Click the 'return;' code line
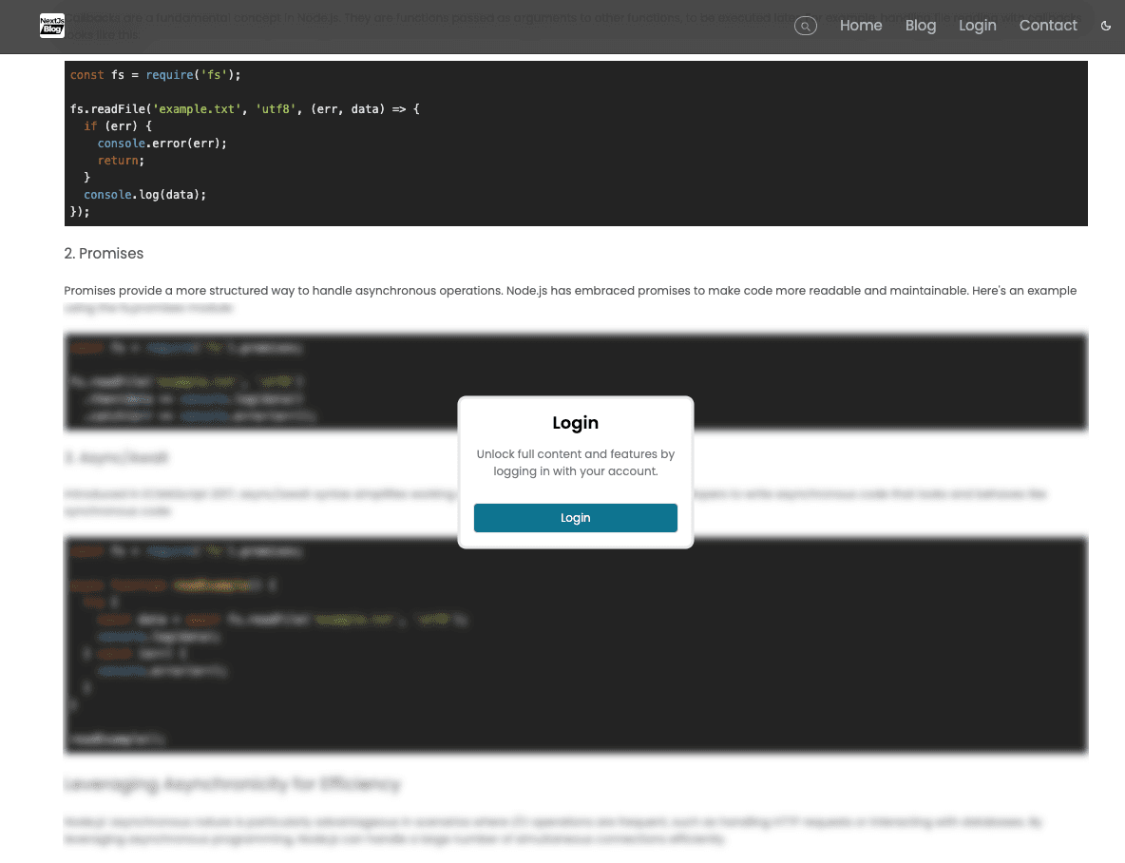This screenshot has height=863, width=1125. coord(121,161)
